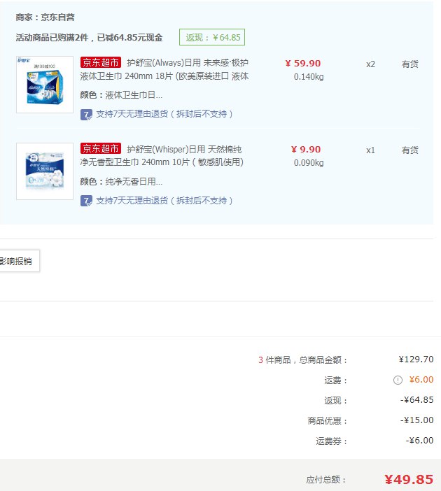
Task: Click the shipping fee info icon
Action: tap(398, 380)
